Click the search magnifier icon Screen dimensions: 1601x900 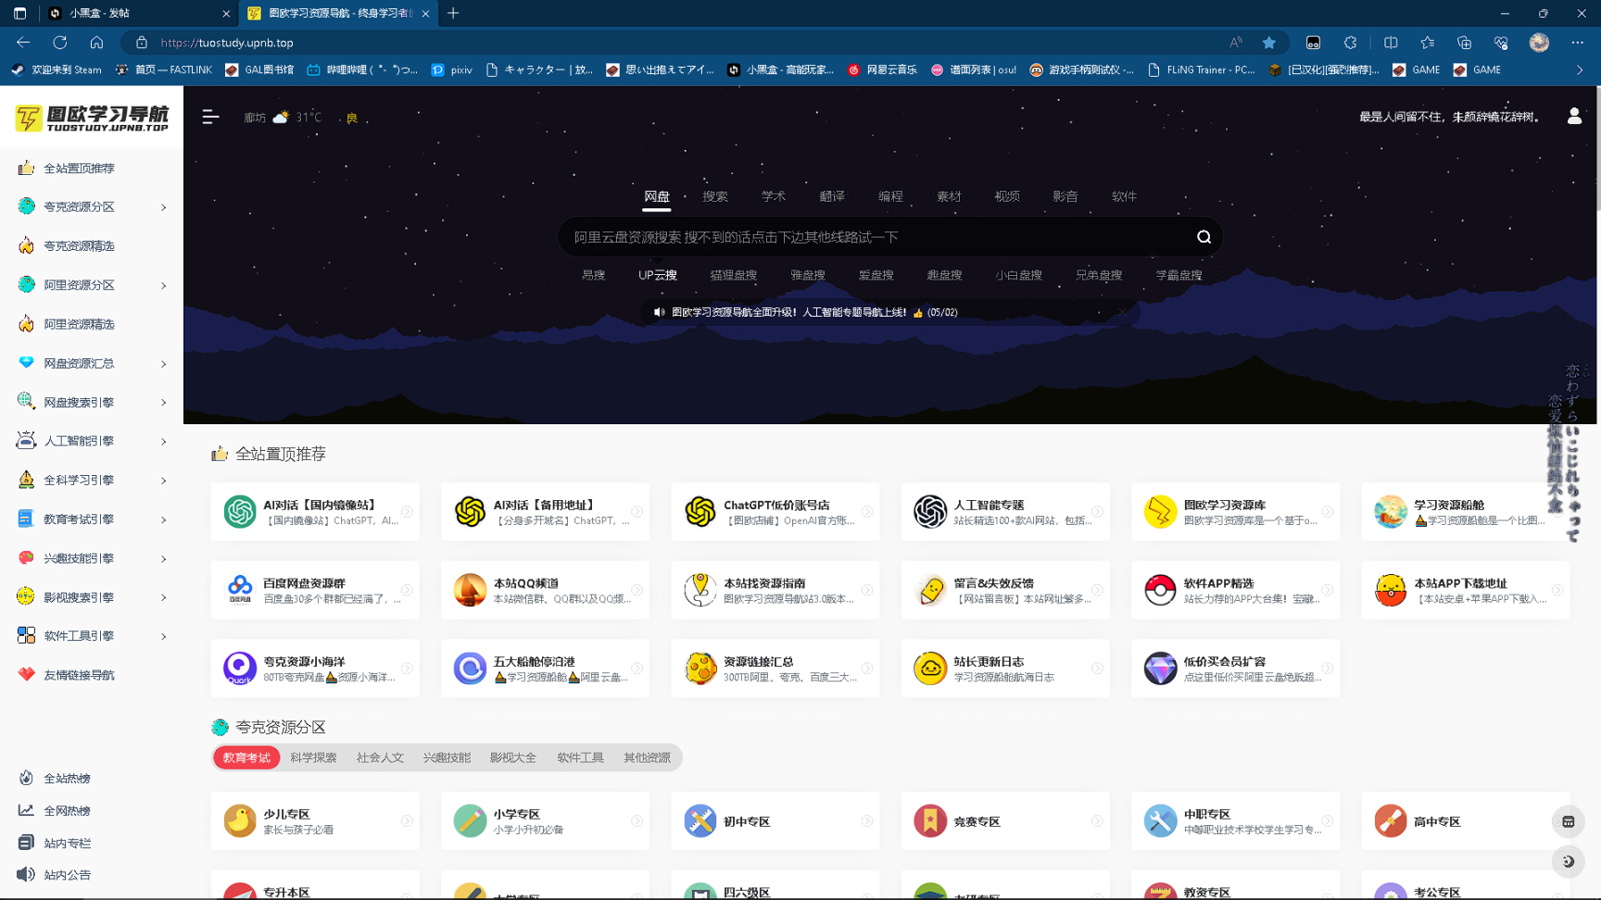coord(1204,237)
